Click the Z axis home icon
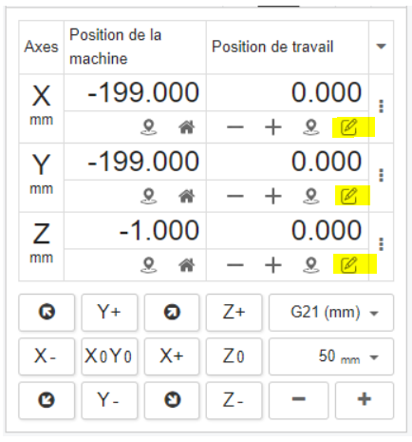 pyautogui.click(x=187, y=265)
